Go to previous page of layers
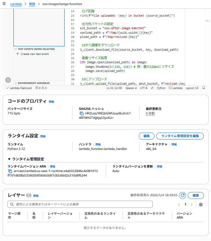This screenshot has height=241, width=211. [179, 205]
